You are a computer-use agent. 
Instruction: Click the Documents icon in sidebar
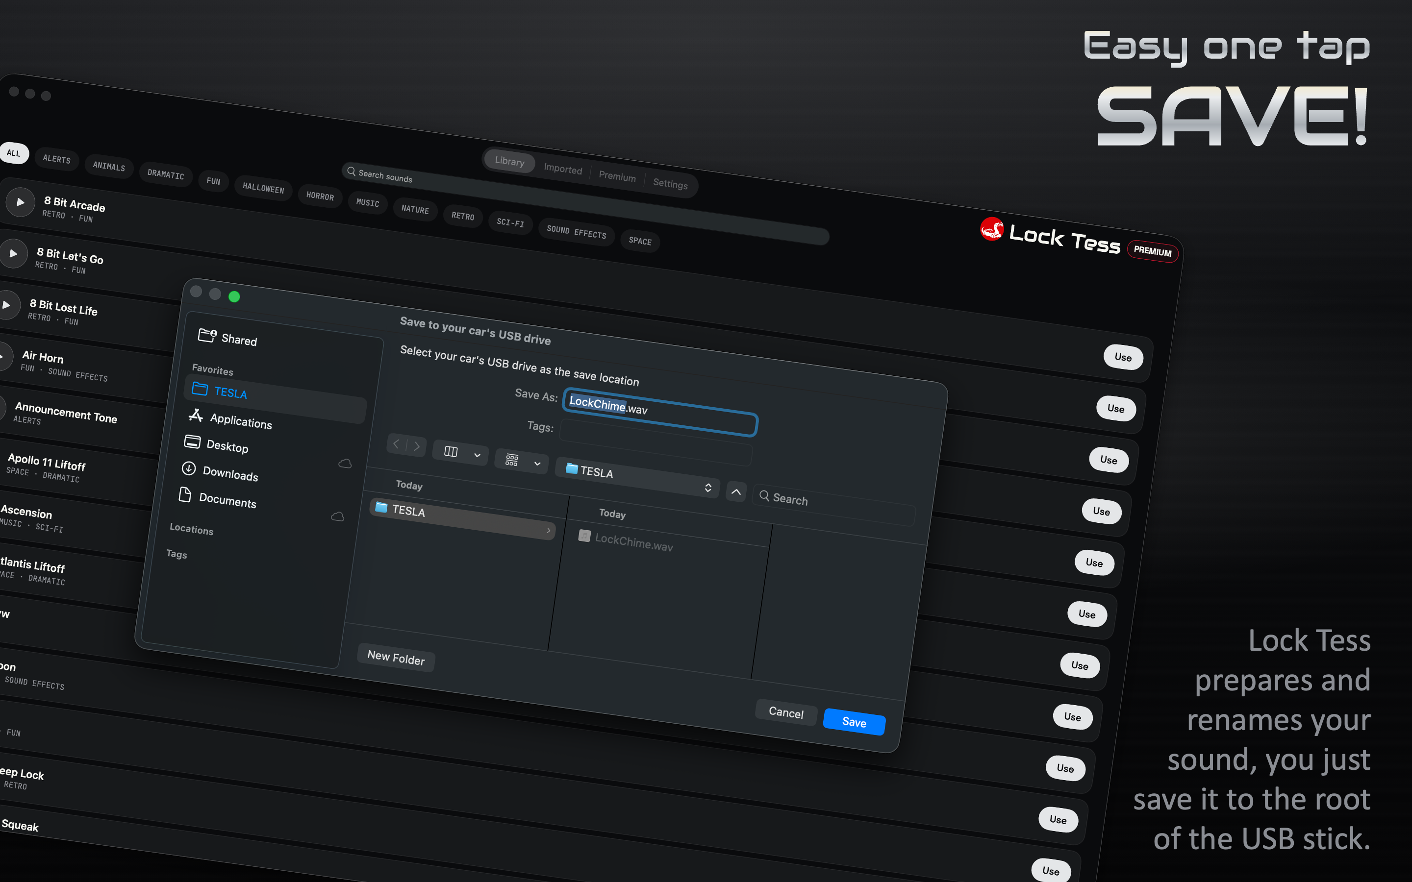[185, 494]
